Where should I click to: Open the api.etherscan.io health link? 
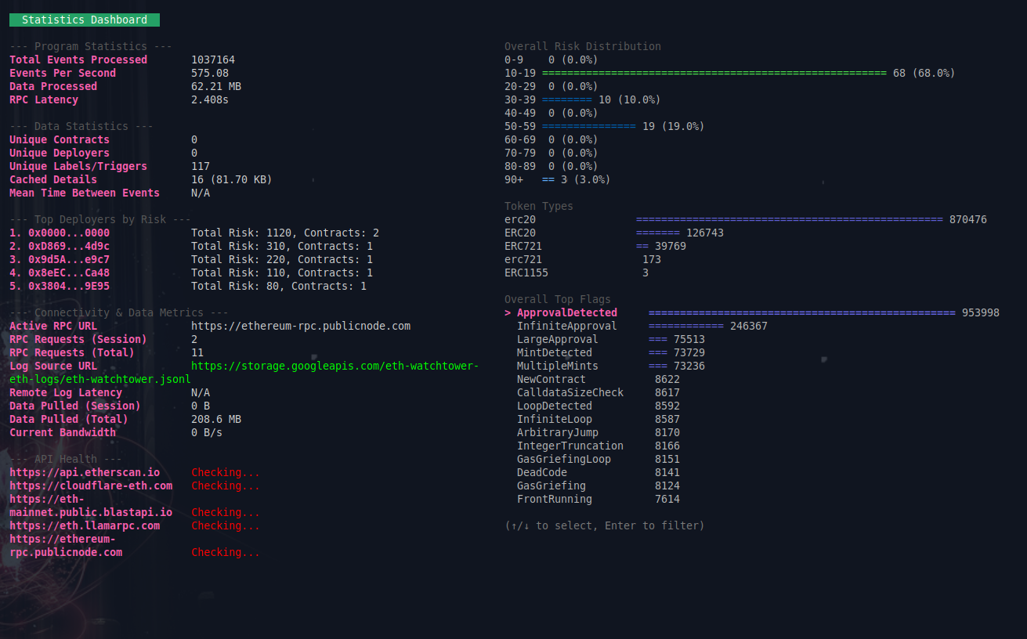pos(85,473)
